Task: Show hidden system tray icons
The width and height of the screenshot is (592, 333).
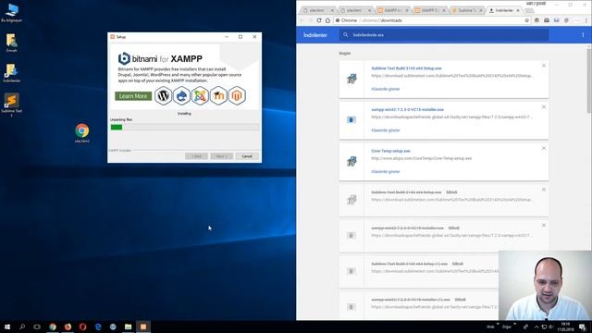Action: pyautogui.click(x=536, y=327)
